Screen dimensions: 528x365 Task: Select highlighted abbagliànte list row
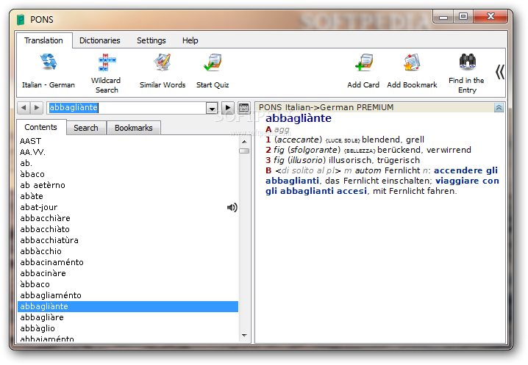128,306
